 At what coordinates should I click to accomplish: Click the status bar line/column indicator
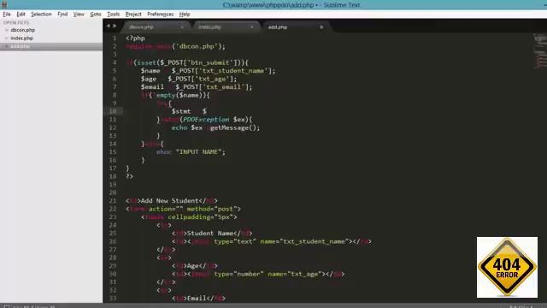34,306
